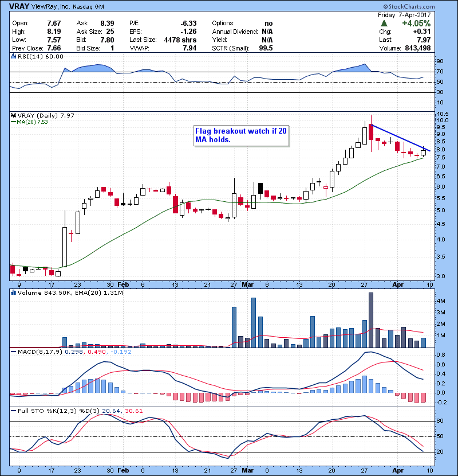This screenshot has width=458, height=476.
Task: Click the MACD legend line marker
Action: 13,352
